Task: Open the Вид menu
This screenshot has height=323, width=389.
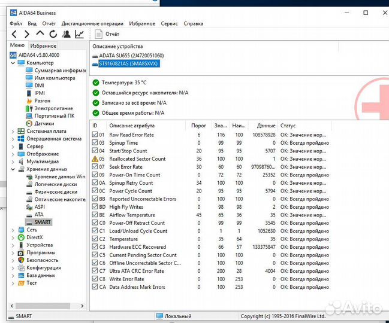Action: (32, 23)
